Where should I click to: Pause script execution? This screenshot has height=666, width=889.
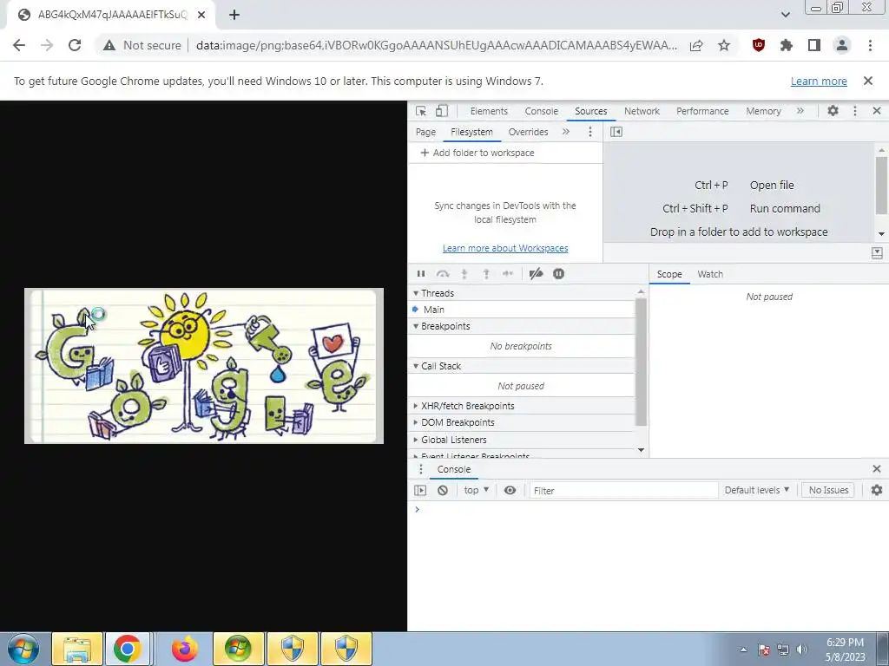click(x=421, y=274)
